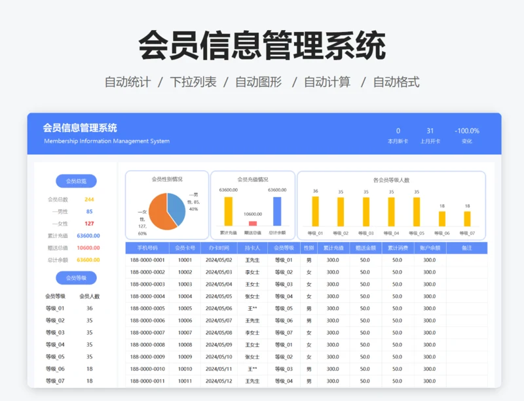This screenshot has width=524, height=401.
Task: Click the date cell 2024/05/02
Action: pos(219,260)
